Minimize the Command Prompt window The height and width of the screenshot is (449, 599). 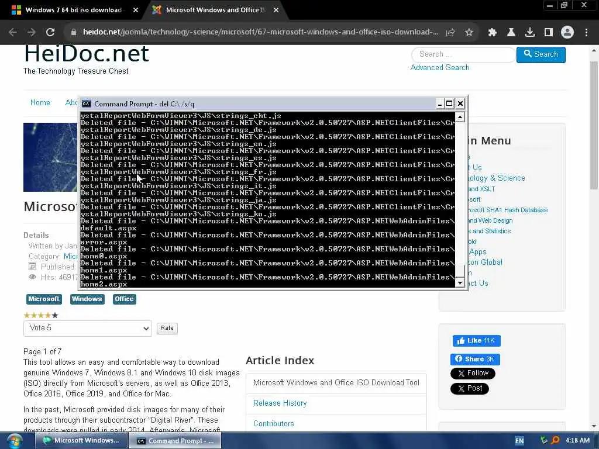point(440,103)
